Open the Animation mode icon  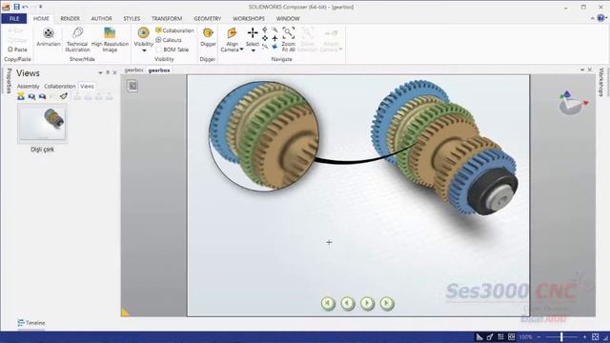click(49, 33)
